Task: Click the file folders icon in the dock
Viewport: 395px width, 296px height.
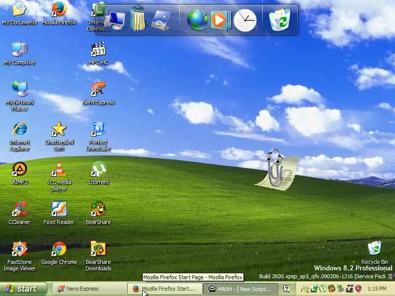Action: [x=138, y=19]
